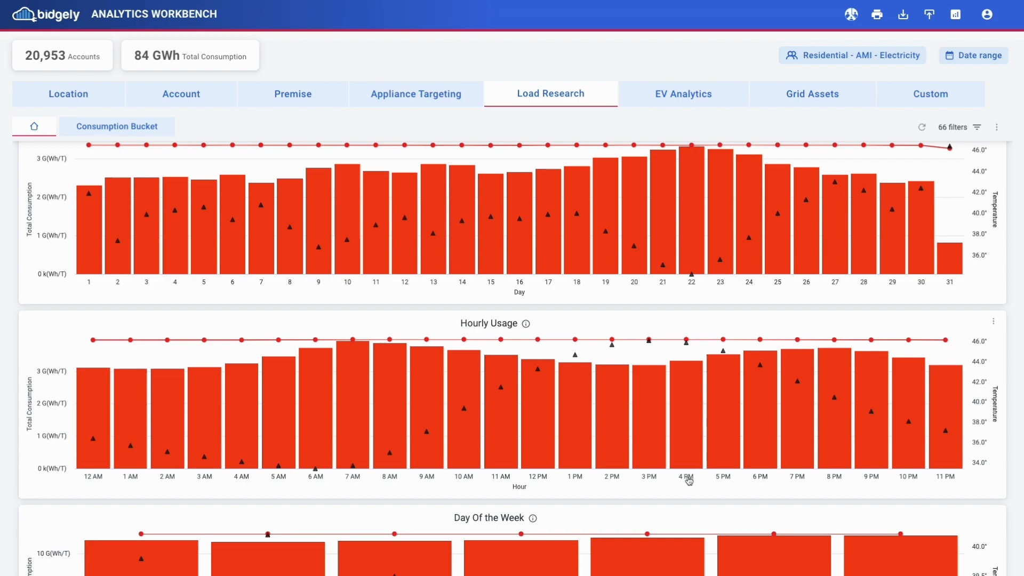Click the print icon
This screenshot has width=1024, height=576.
[877, 14]
